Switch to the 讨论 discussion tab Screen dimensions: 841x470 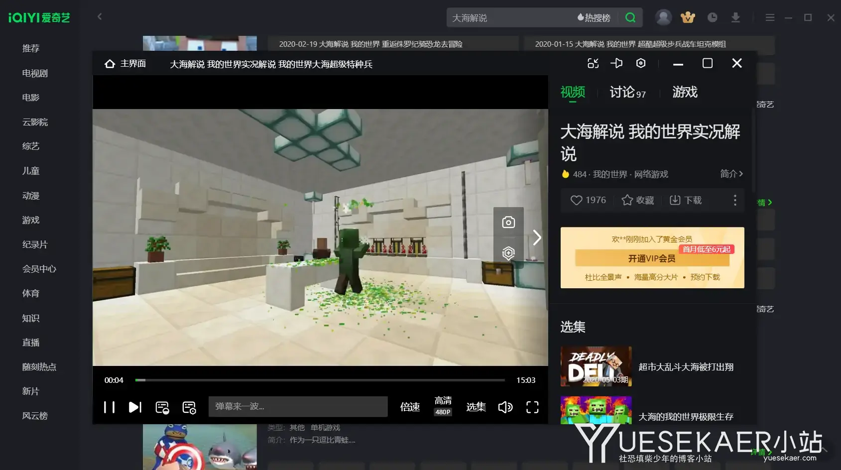click(x=627, y=92)
